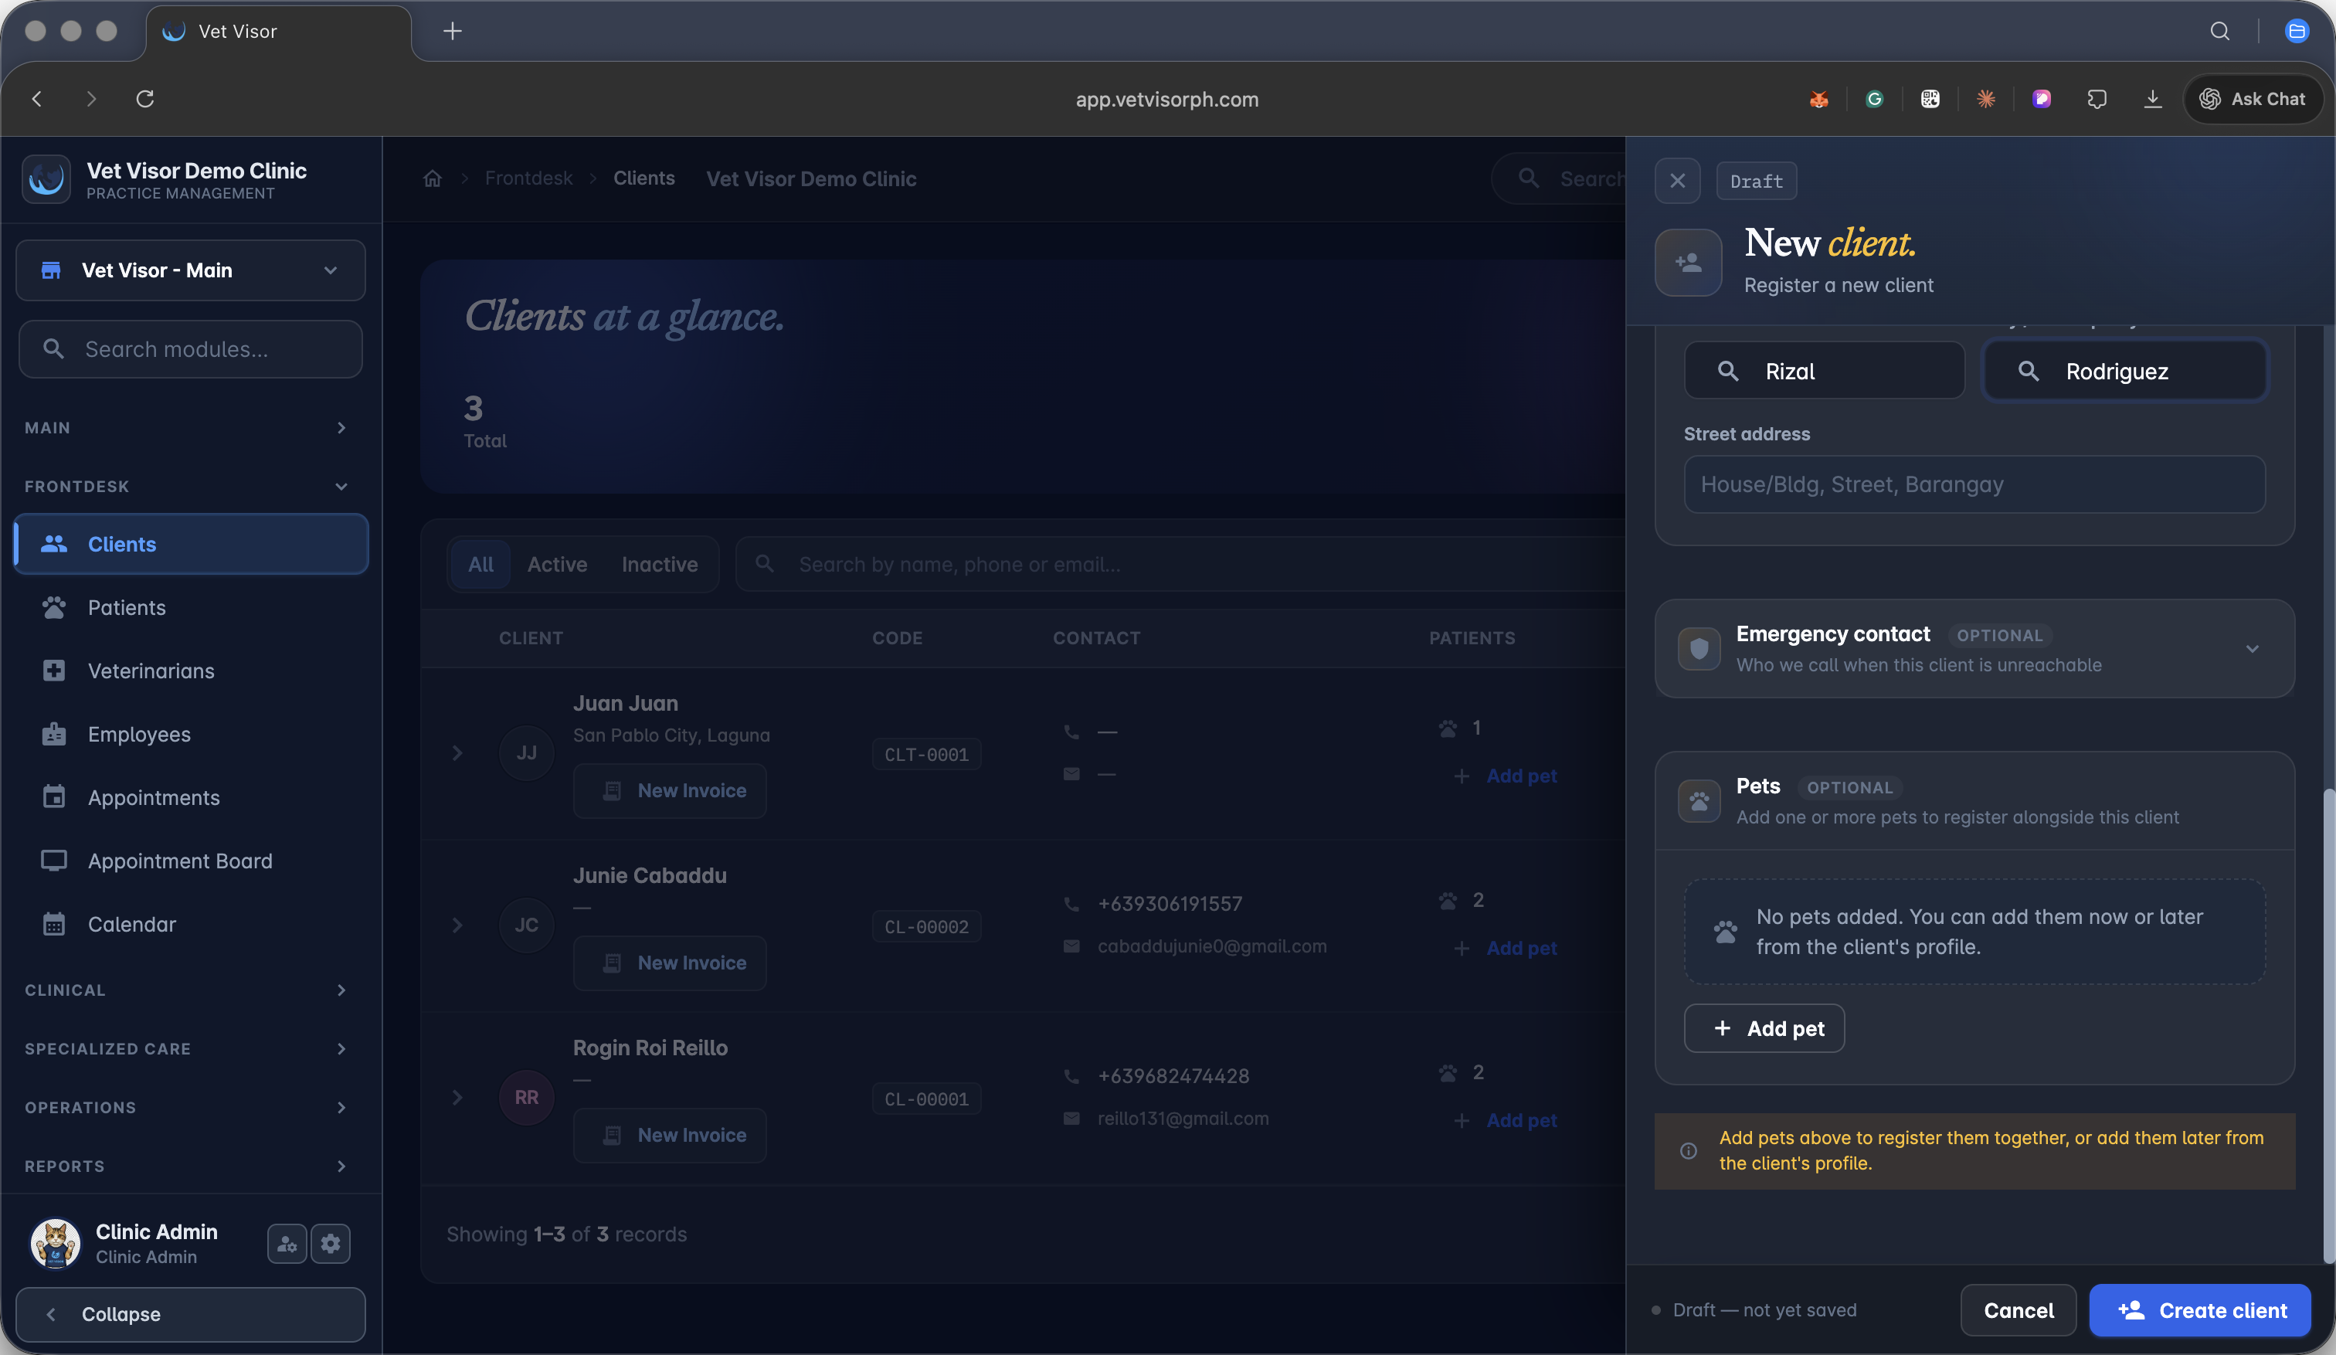This screenshot has width=2336, height=1355.
Task: Click the info icon in the pets notice
Action: click(1689, 1151)
